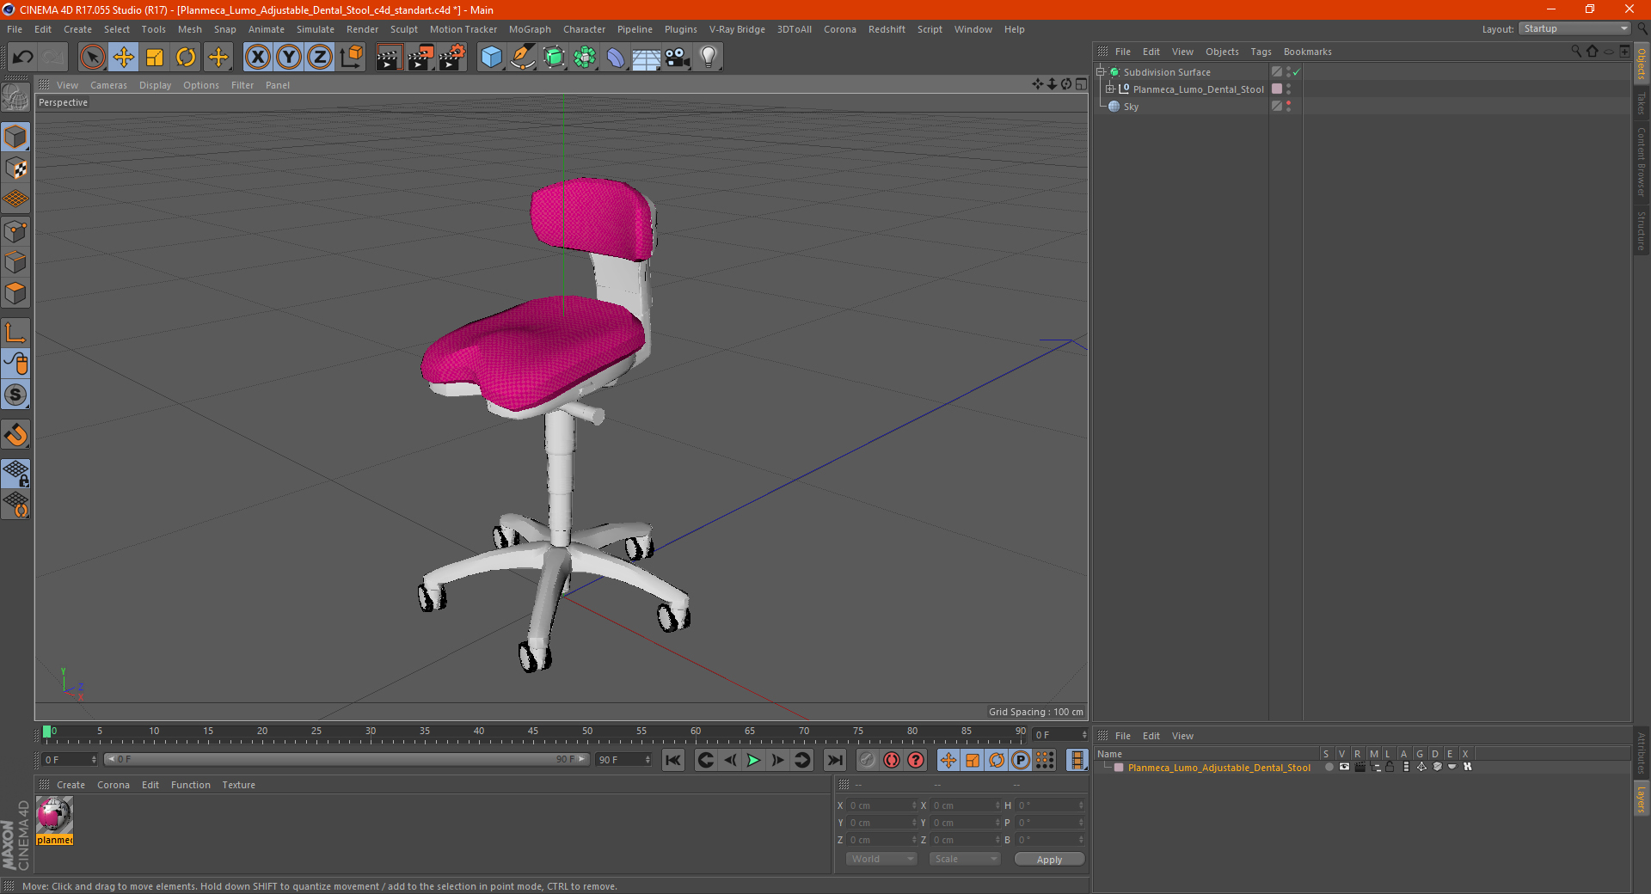
Task: Add a Light object
Action: click(x=709, y=58)
